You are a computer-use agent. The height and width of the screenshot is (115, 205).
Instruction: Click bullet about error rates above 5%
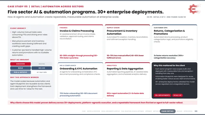click(x=30, y=35)
